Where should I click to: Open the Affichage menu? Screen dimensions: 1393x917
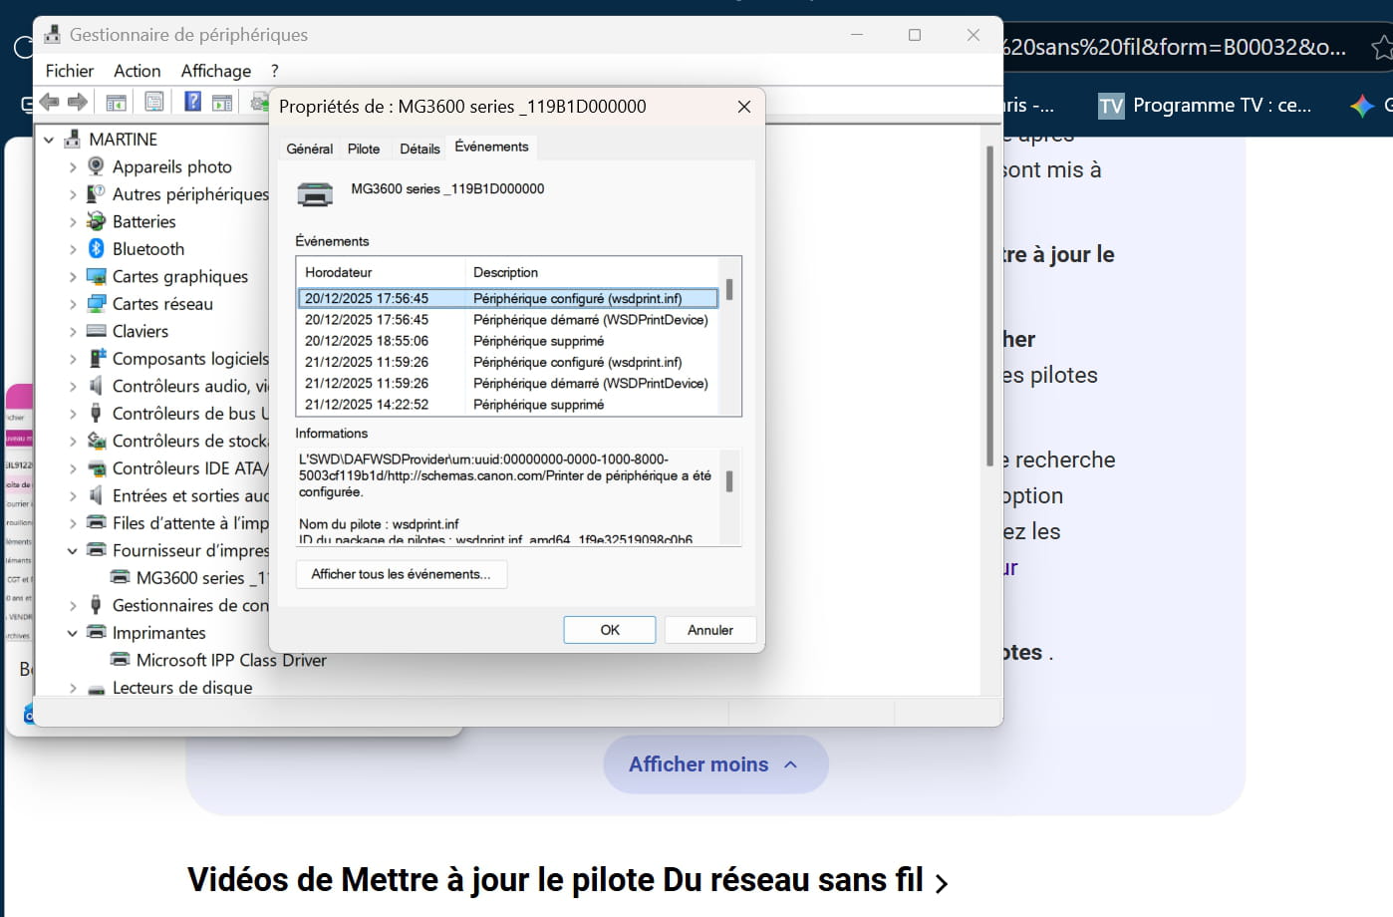[x=215, y=71]
